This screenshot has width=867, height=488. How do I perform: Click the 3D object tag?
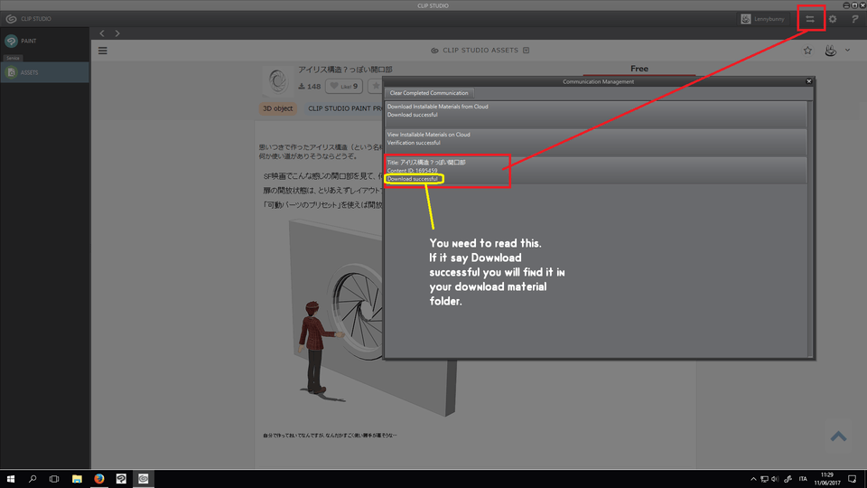point(277,108)
